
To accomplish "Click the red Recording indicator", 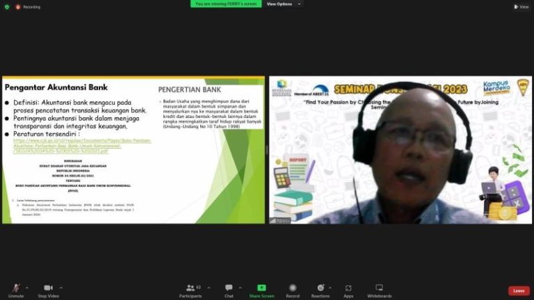I will 28,7.
